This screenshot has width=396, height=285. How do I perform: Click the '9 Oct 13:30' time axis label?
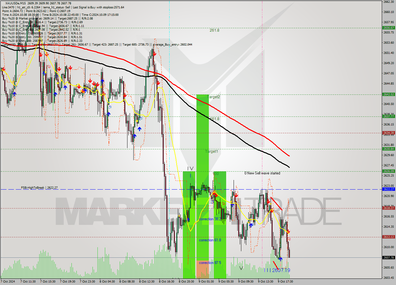(x=266, y=282)
